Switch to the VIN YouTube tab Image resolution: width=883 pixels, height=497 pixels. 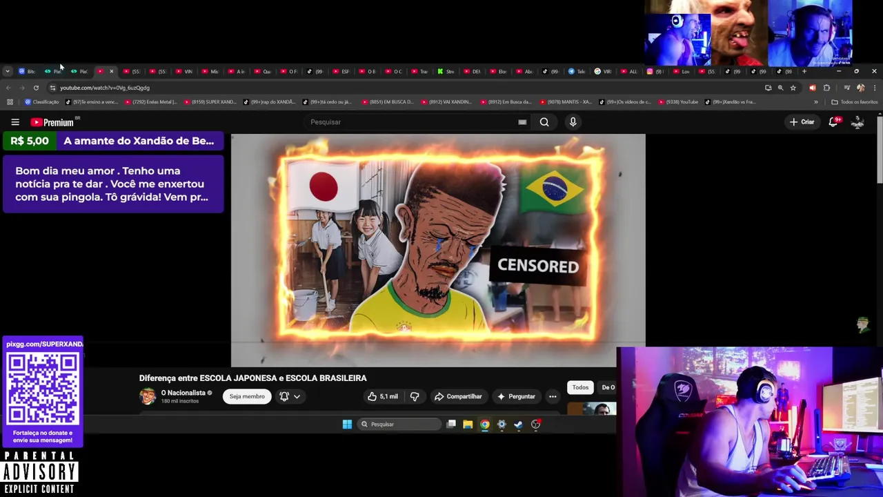pyautogui.click(x=183, y=71)
